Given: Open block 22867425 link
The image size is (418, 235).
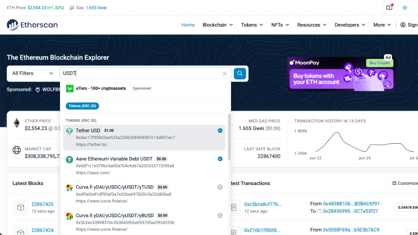Looking at the screenshot, I should pyautogui.click(x=42, y=204).
